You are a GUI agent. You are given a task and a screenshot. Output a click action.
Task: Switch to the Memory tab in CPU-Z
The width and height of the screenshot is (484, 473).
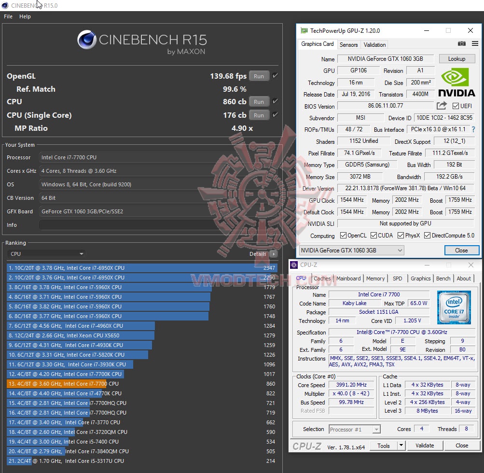[375, 278]
